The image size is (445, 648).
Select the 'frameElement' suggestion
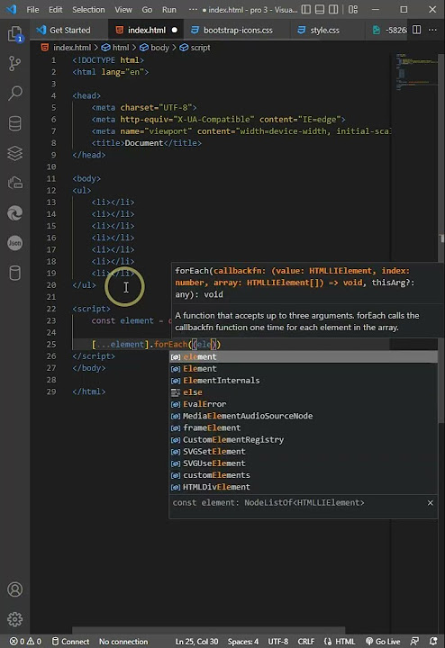304,427
